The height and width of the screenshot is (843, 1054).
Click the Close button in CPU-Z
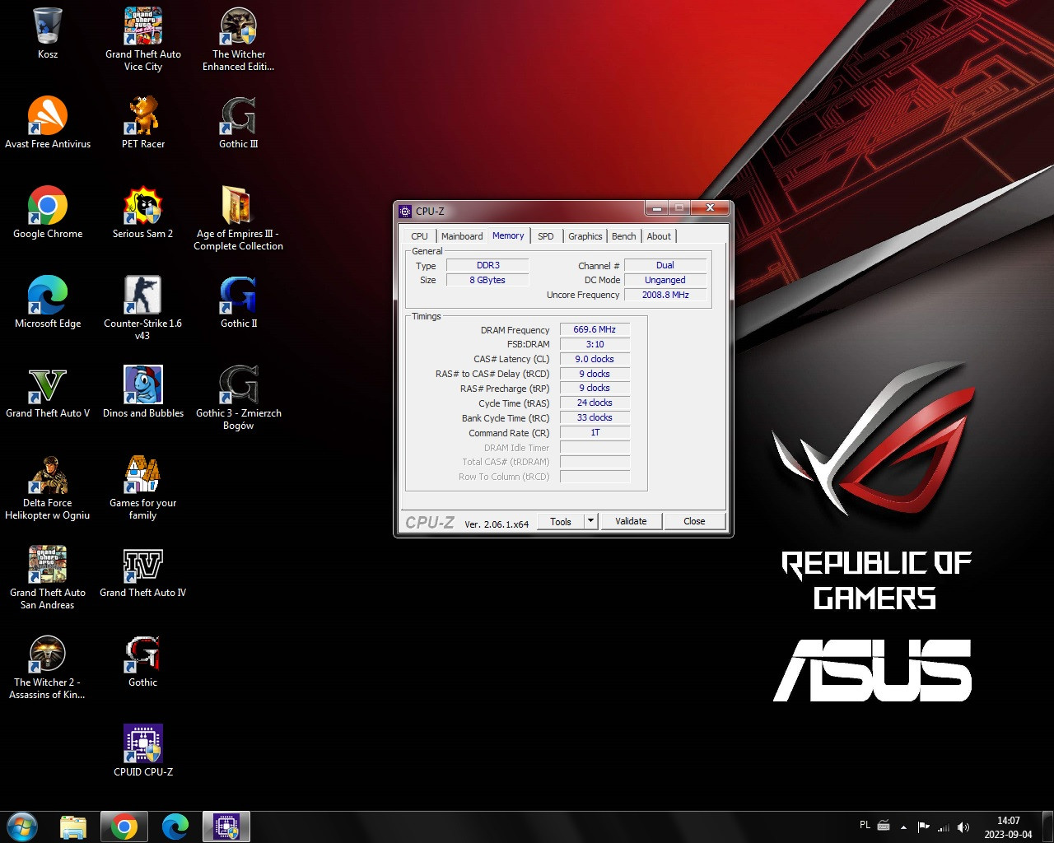(694, 521)
